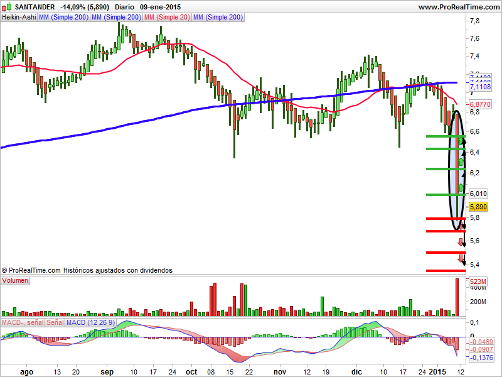Click the www.ProRealTime.com link
The image size is (502, 377).
[459, 7]
